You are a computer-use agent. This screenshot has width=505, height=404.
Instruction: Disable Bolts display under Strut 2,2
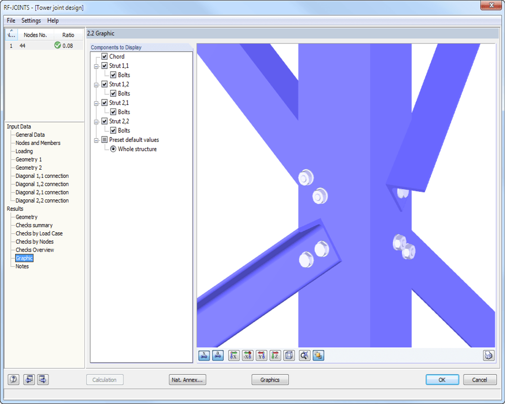(113, 130)
